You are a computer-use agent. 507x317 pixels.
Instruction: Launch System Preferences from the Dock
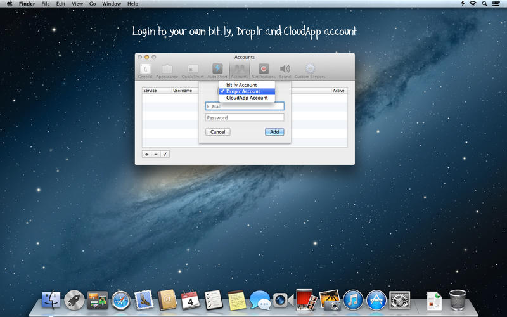[400, 300]
